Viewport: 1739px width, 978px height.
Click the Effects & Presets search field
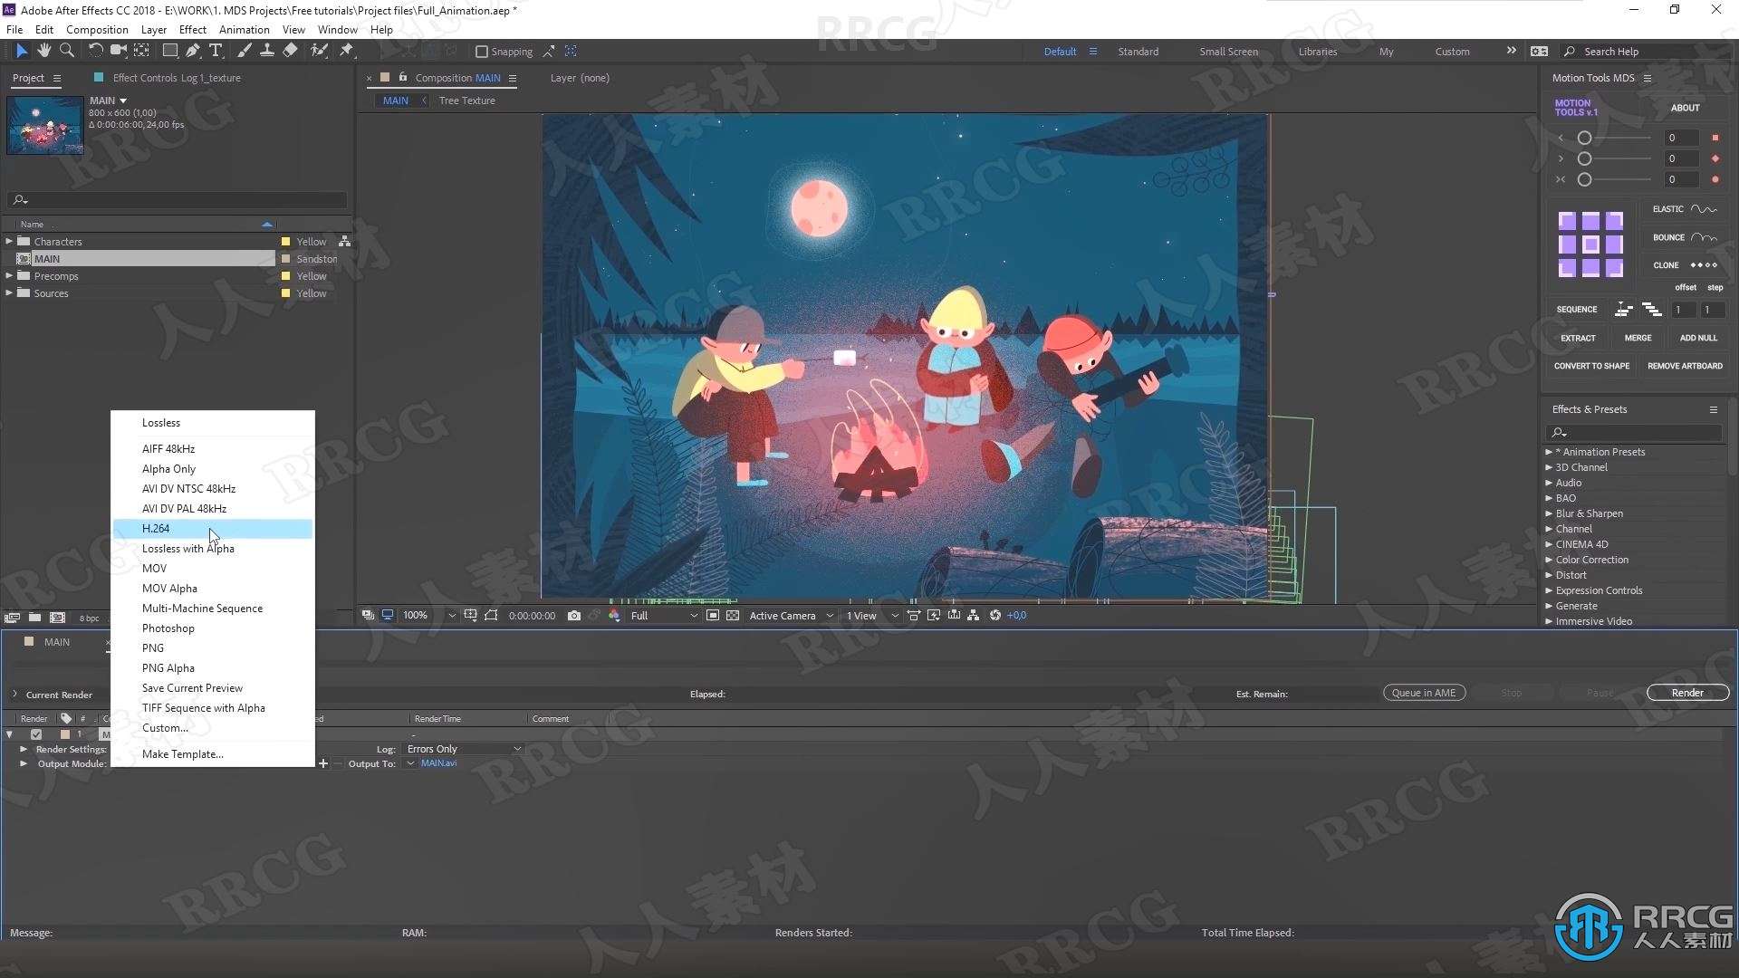(1635, 433)
